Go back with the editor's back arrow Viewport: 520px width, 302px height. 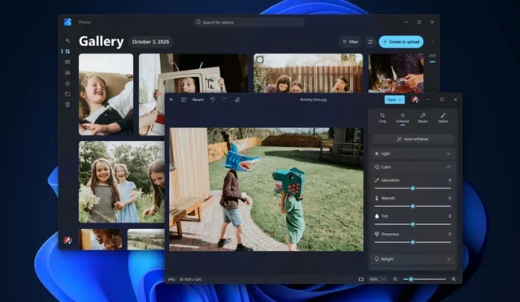pyautogui.click(x=171, y=100)
